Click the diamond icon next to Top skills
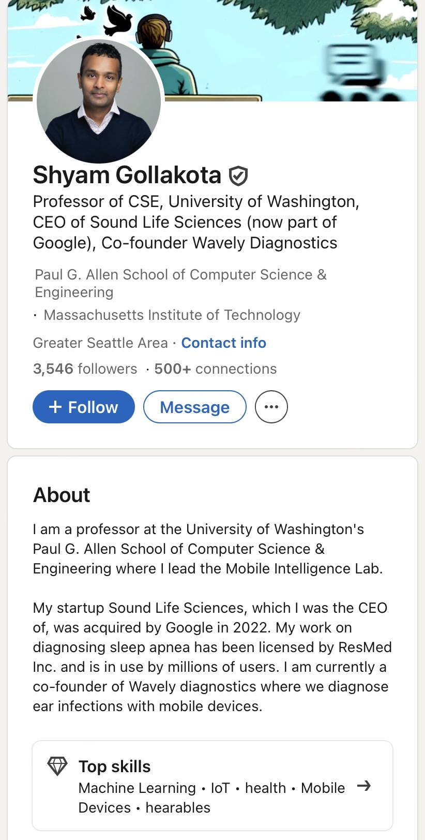The image size is (425, 840). click(57, 766)
